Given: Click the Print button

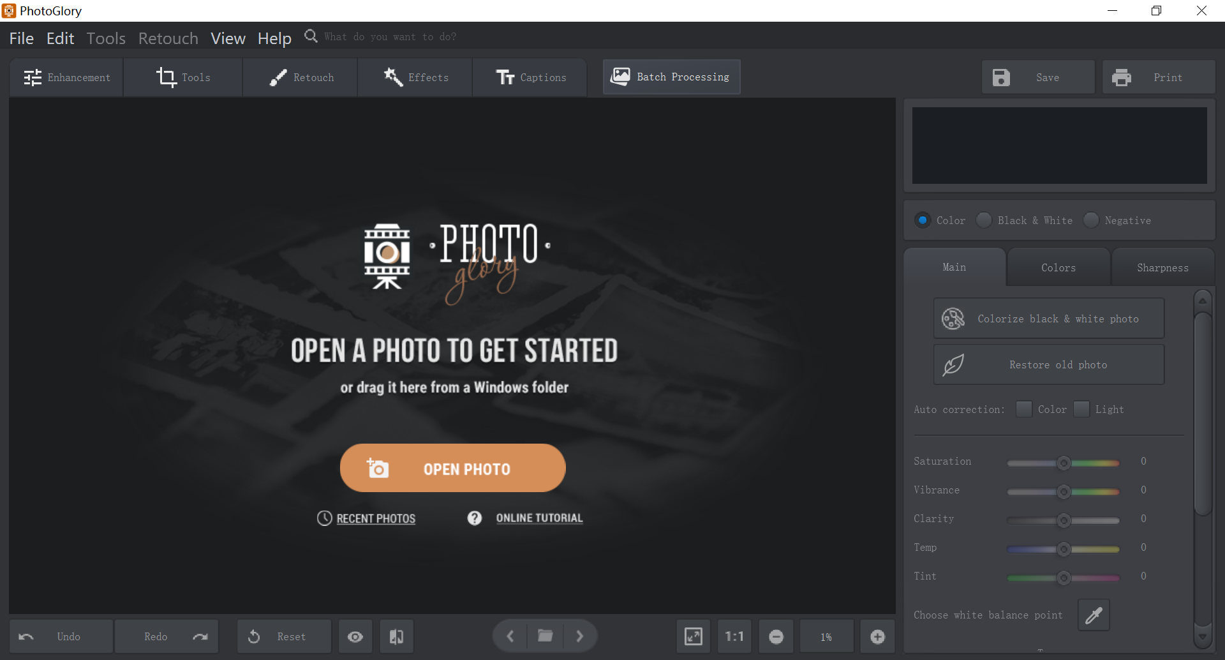Looking at the screenshot, I should coord(1159,77).
